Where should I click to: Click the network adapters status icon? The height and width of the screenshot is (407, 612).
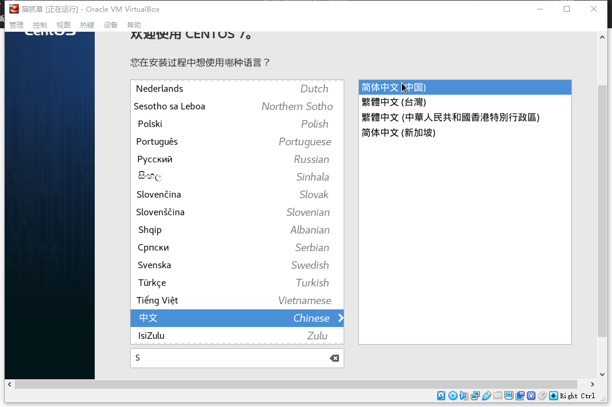pos(475,396)
